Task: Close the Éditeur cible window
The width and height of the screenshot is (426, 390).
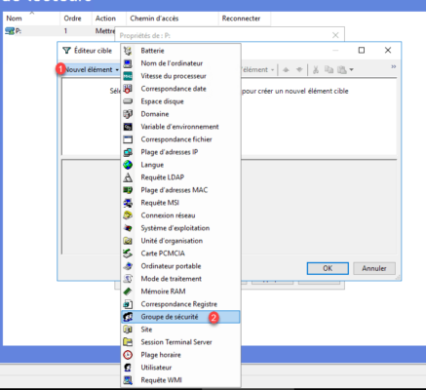Action: [388, 50]
